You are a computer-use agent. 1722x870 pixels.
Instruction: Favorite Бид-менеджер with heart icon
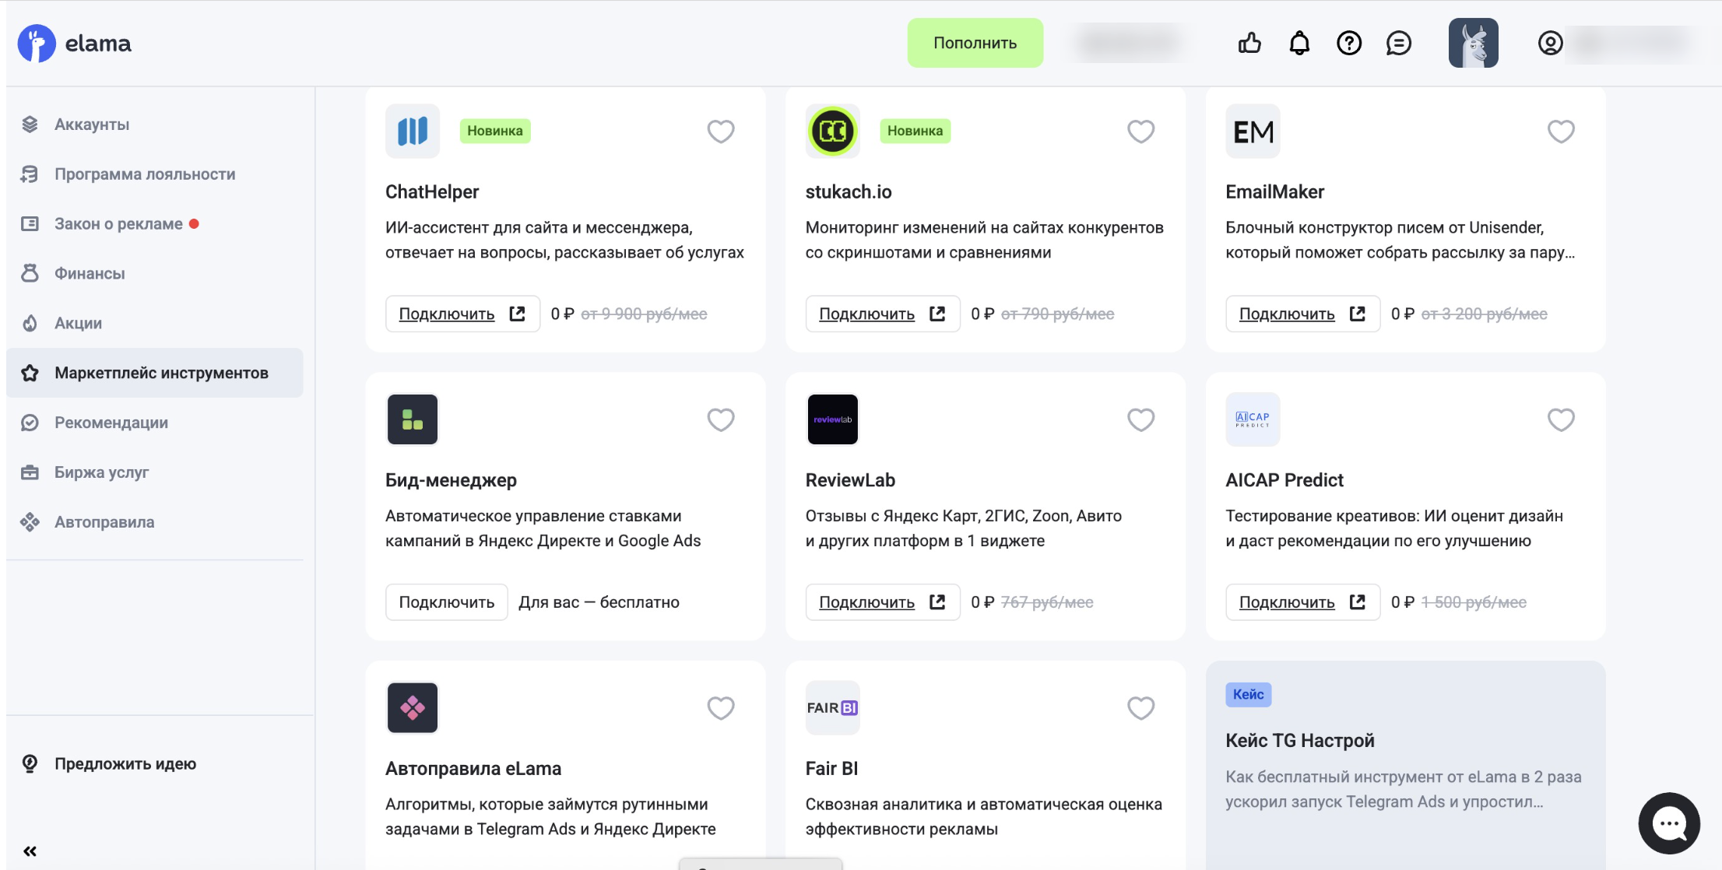[720, 419]
